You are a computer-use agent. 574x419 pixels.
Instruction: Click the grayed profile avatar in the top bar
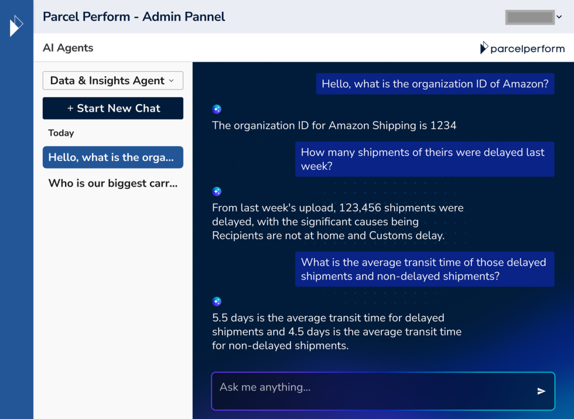(529, 17)
